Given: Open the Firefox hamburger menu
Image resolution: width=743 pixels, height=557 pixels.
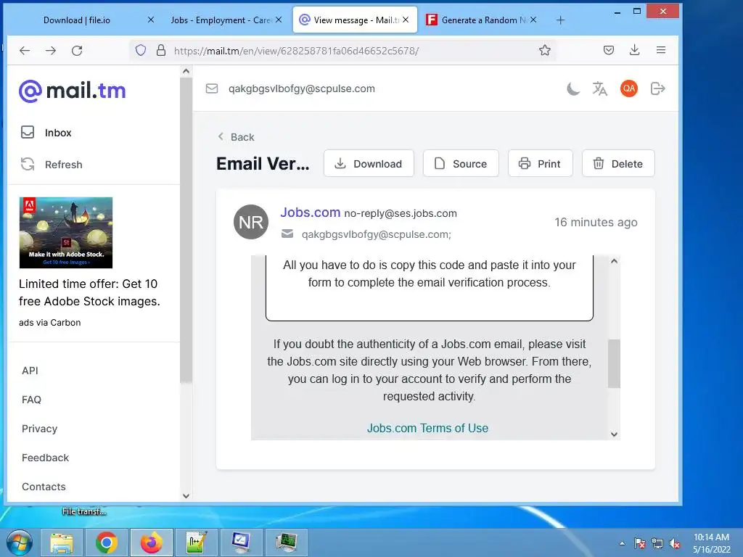Looking at the screenshot, I should click(661, 50).
